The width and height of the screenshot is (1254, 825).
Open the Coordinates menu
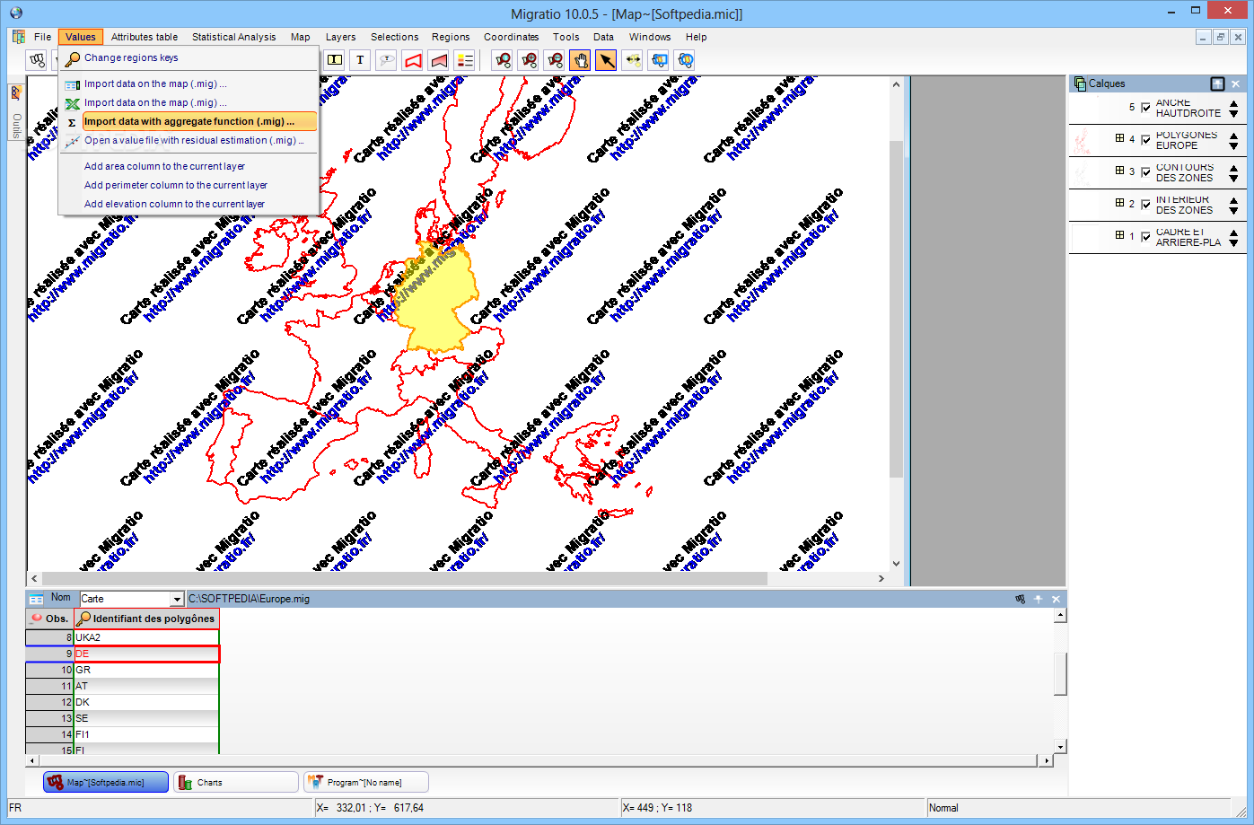pyautogui.click(x=511, y=37)
